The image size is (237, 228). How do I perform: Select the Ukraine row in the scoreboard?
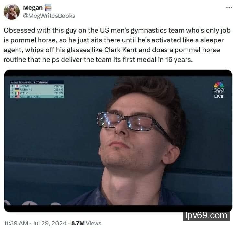37,90
